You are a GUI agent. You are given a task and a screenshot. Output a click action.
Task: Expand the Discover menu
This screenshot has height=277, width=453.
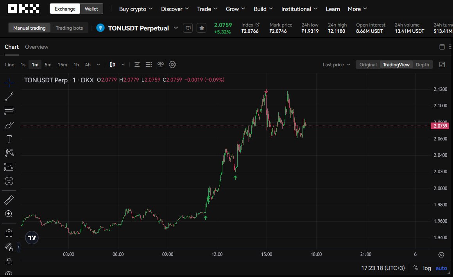175,9
